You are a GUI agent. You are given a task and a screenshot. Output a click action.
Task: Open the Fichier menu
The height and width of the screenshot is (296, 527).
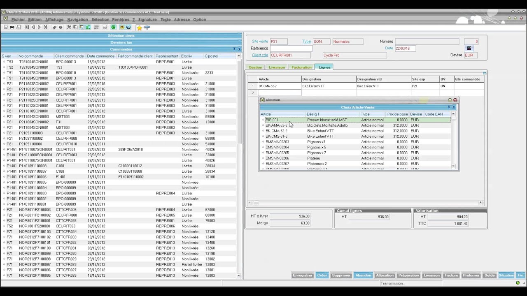(18, 19)
